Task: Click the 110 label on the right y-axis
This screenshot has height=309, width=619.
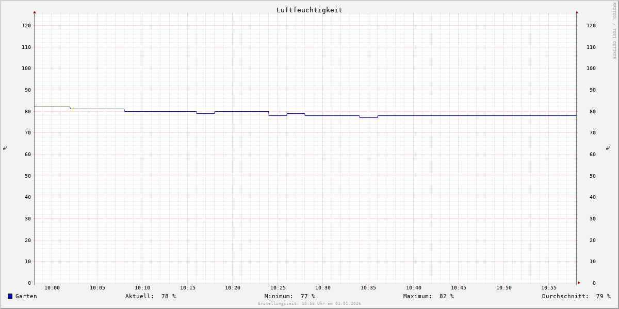Action: [591, 47]
